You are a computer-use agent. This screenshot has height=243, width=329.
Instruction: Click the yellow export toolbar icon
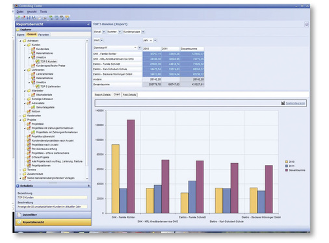(67, 18)
